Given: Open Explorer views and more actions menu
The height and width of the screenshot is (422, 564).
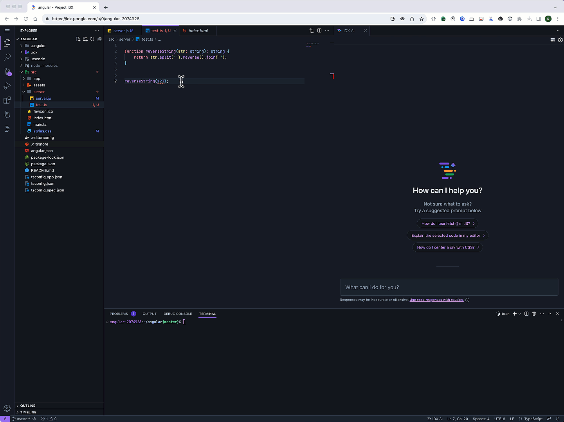Looking at the screenshot, I should tap(97, 30).
